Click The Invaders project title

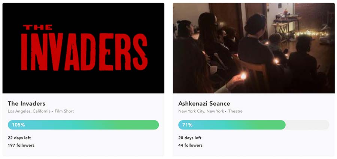point(27,103)
